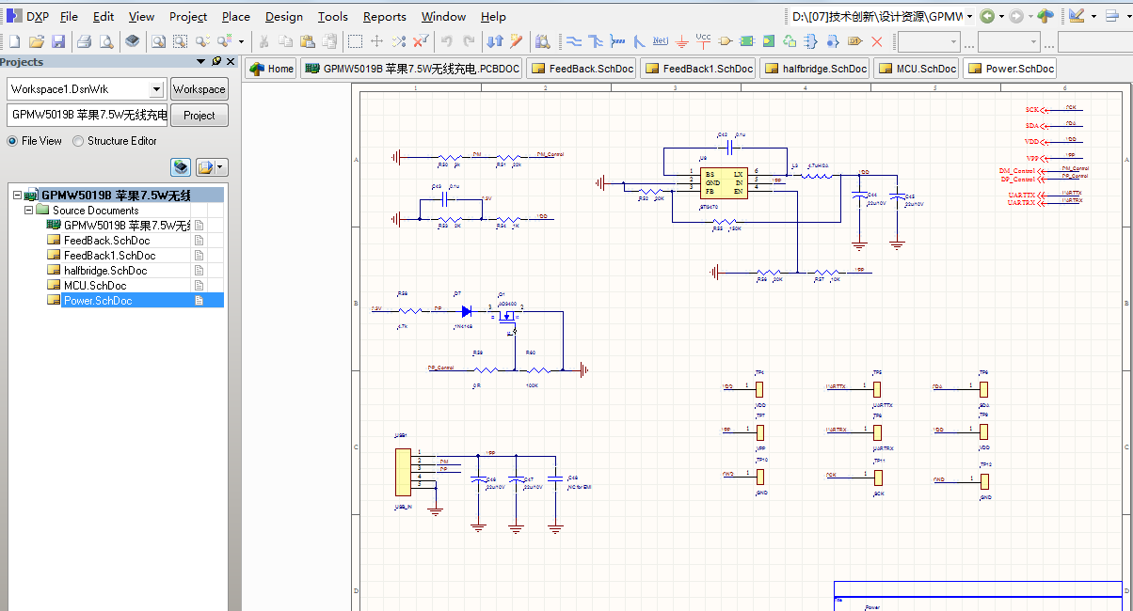Switch to the FeedBack.SchDoc tab

(582, 69)
